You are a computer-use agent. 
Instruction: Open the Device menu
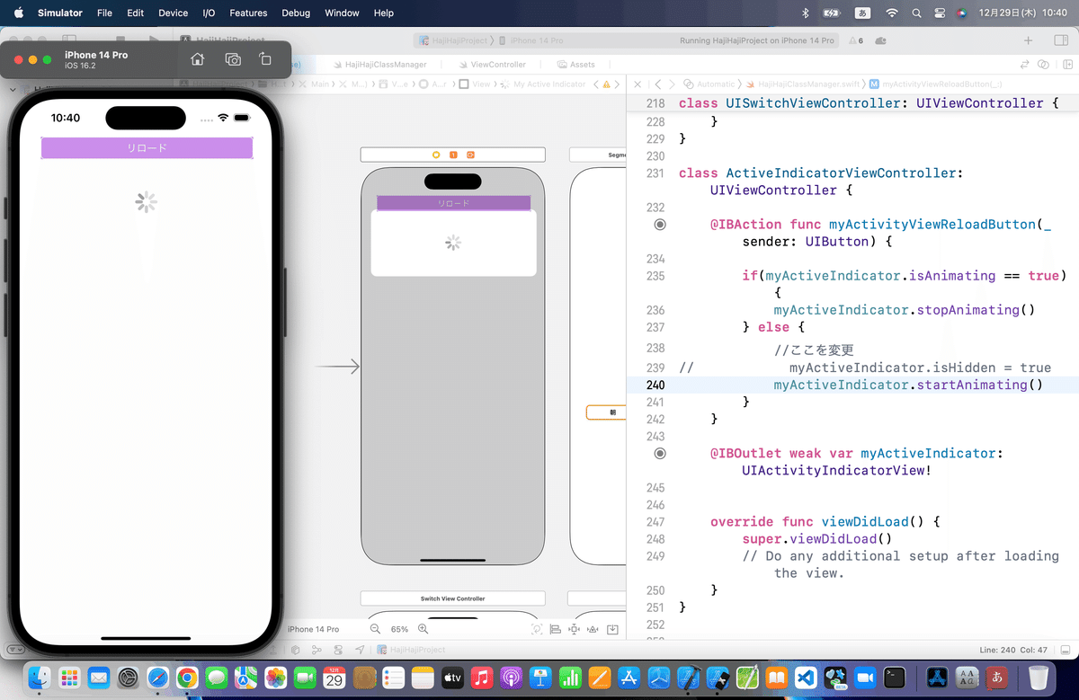pos(173,13)
